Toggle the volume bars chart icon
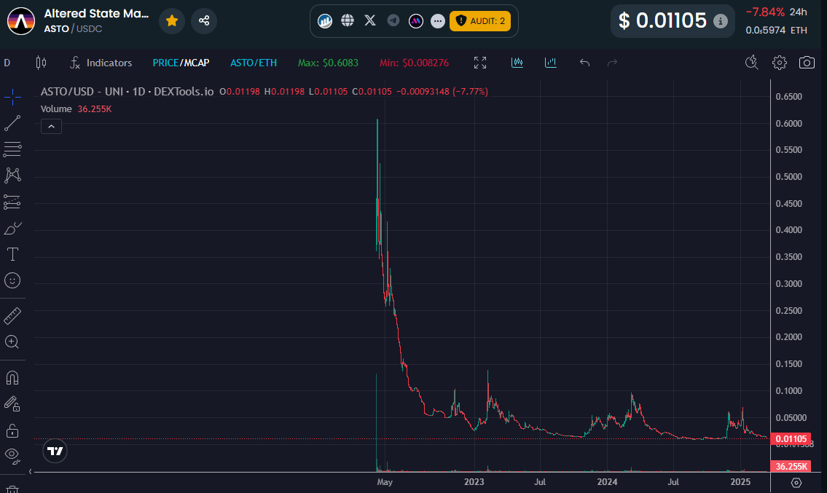 [x=551, y=63]
